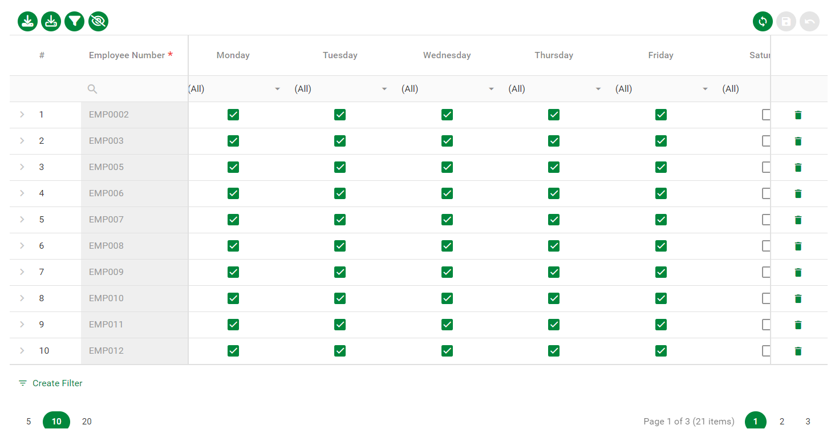Click the first download/export icon in the toolbar
Image resolution: width=835 pixels, height=429 pixels.
click(x=27, y=22)
